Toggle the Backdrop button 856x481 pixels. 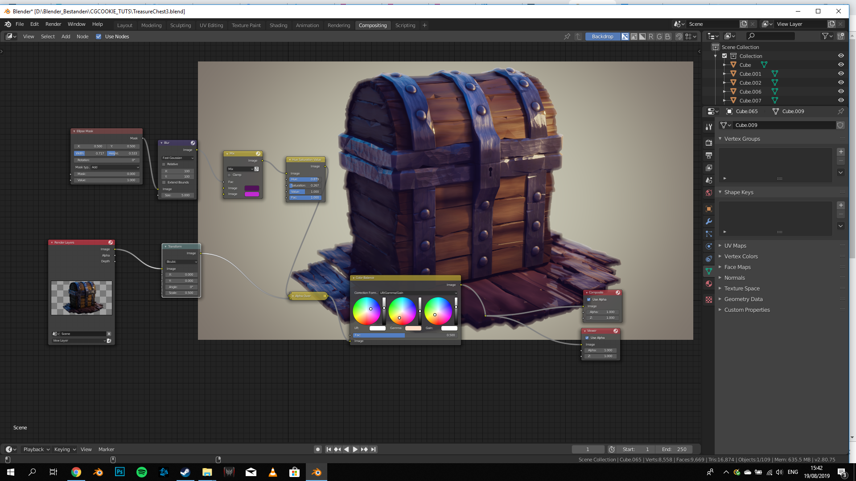602,37
